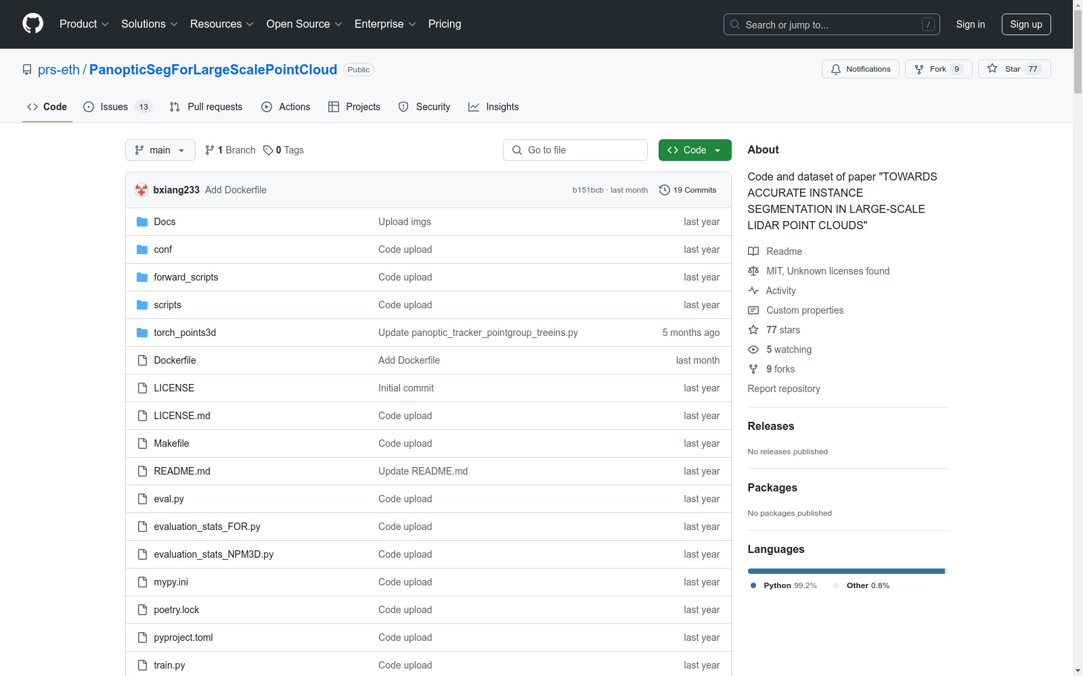This screenshot has width=1083, height=676.
Task: Click the Makefile file icon
Action: [142, 443]
